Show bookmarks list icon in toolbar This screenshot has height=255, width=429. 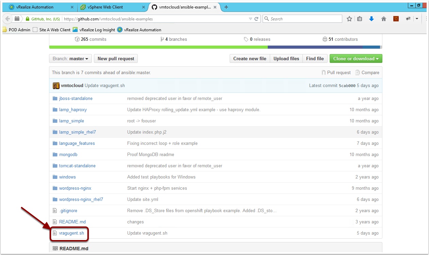[360, 19]
